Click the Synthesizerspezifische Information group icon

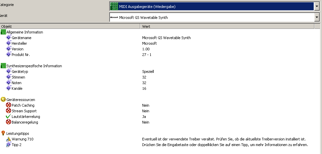[x=3, y=66]
